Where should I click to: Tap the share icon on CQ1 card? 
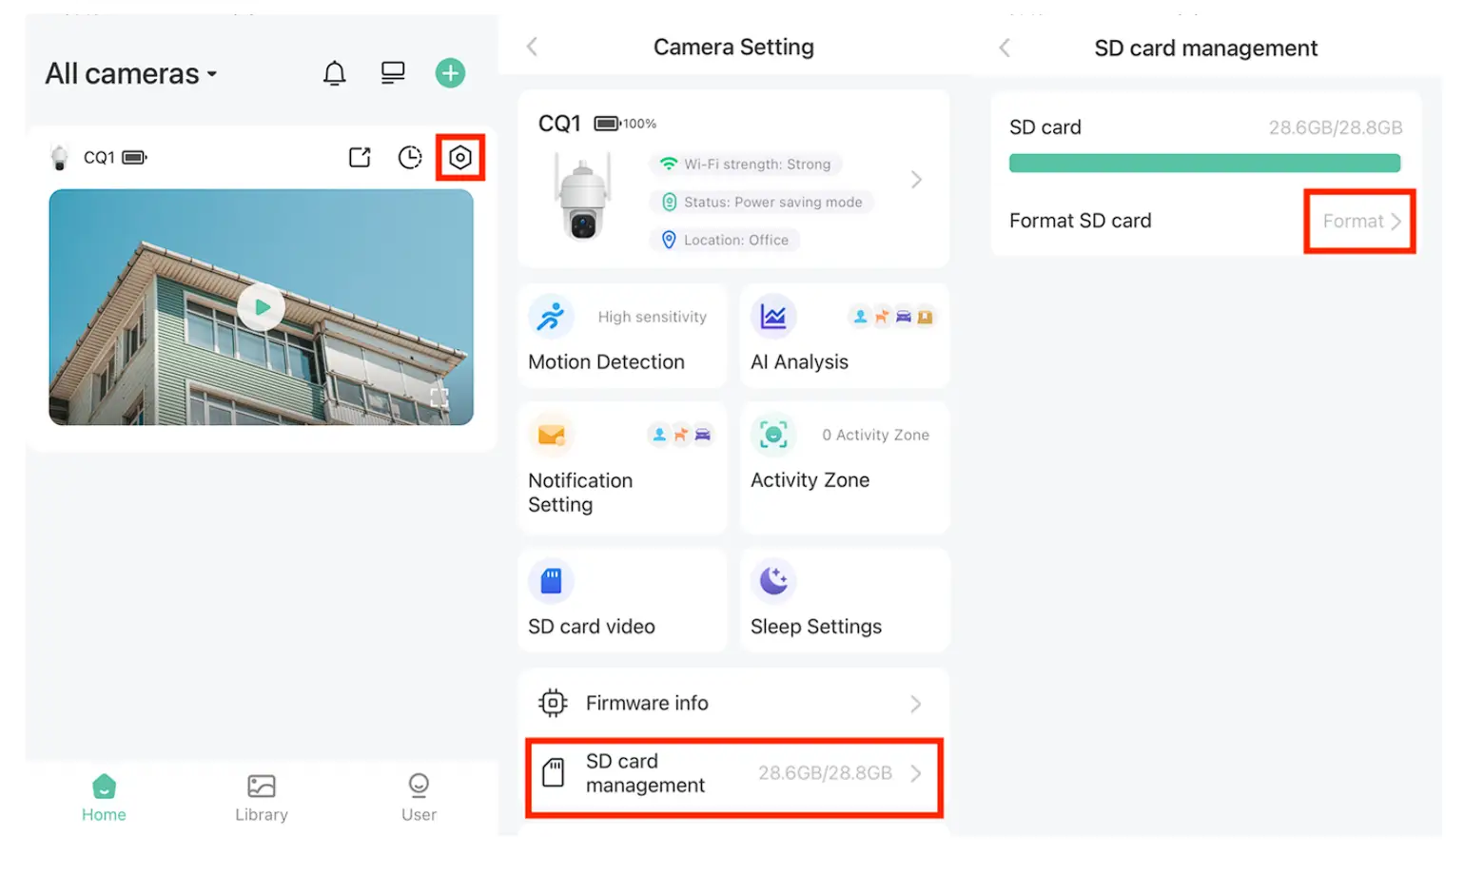click(360, 158)
